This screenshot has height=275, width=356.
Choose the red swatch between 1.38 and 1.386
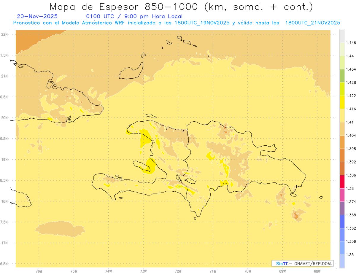[342, 182]
